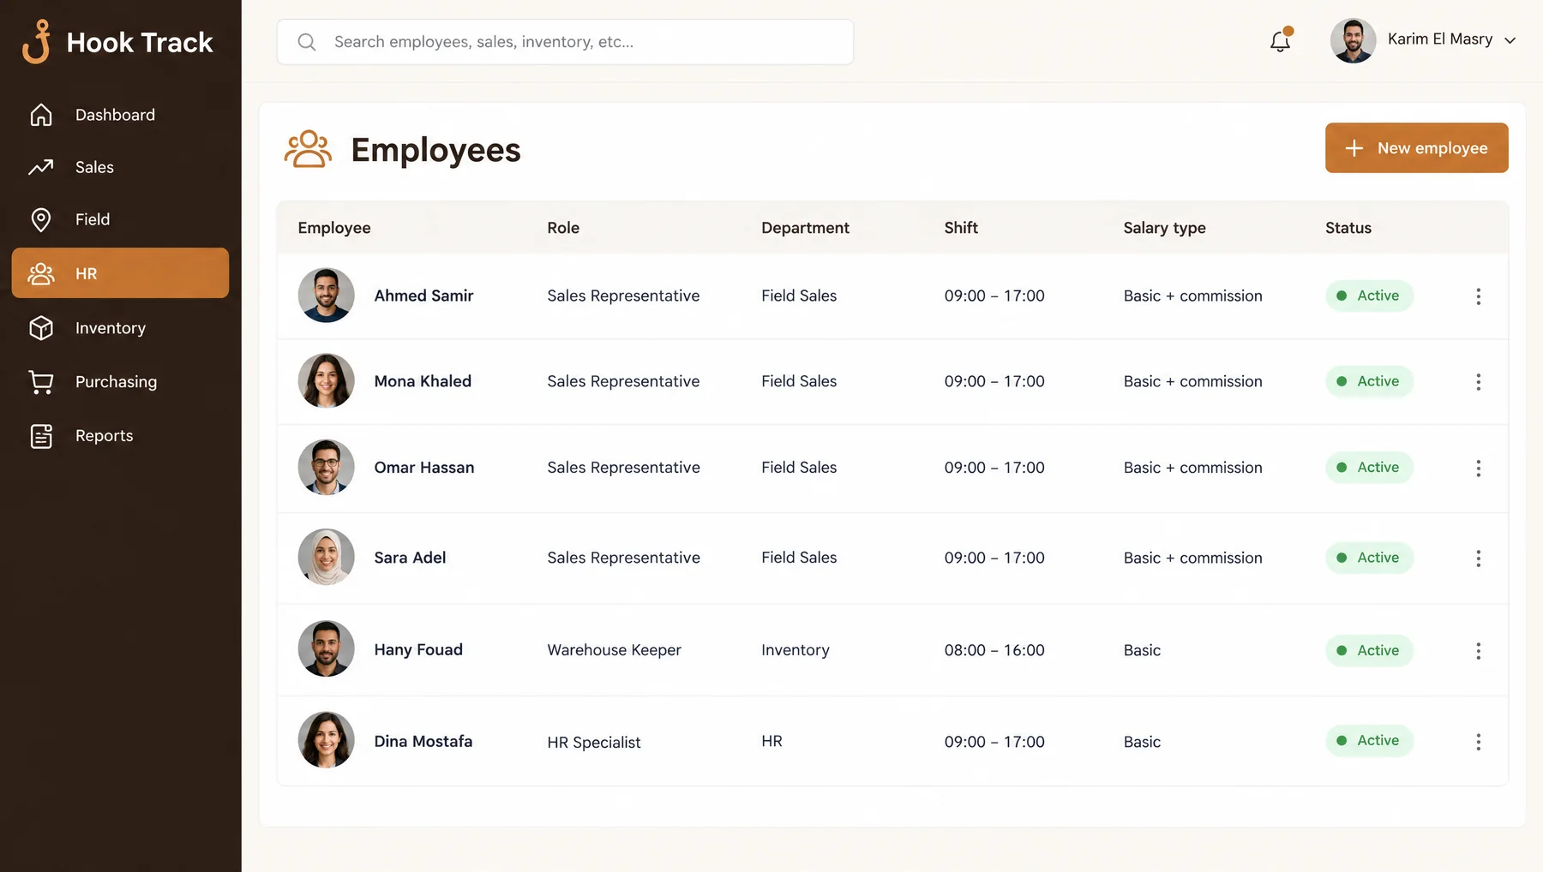The width and height of the screenshot is (1543, 872).
Task: Click the Warehouse Keeper role cell
Action: pos(614,650)
